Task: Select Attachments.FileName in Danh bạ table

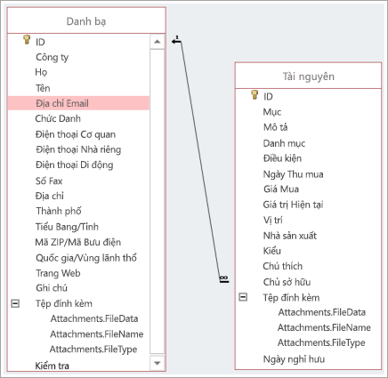Action: click(x=97, y=334)
